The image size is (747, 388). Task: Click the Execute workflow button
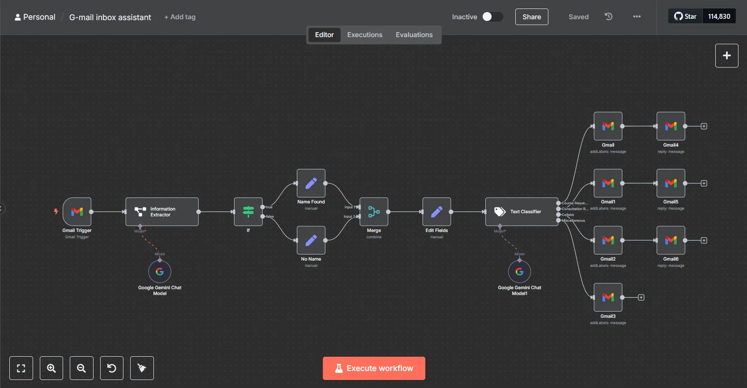[x=374, y=368]
